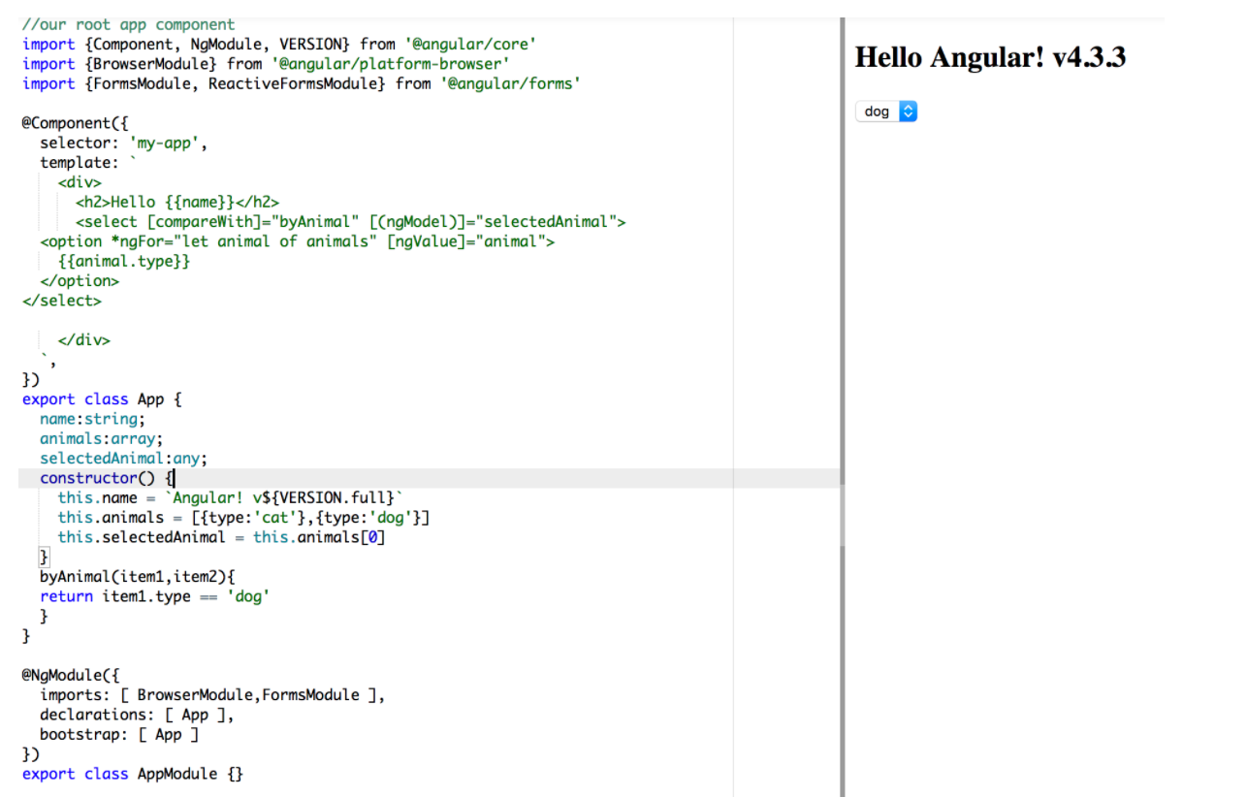Click the vertical divider between editor and preview
This screenshot has height=797, width=1247.
(x=843, y=407)
